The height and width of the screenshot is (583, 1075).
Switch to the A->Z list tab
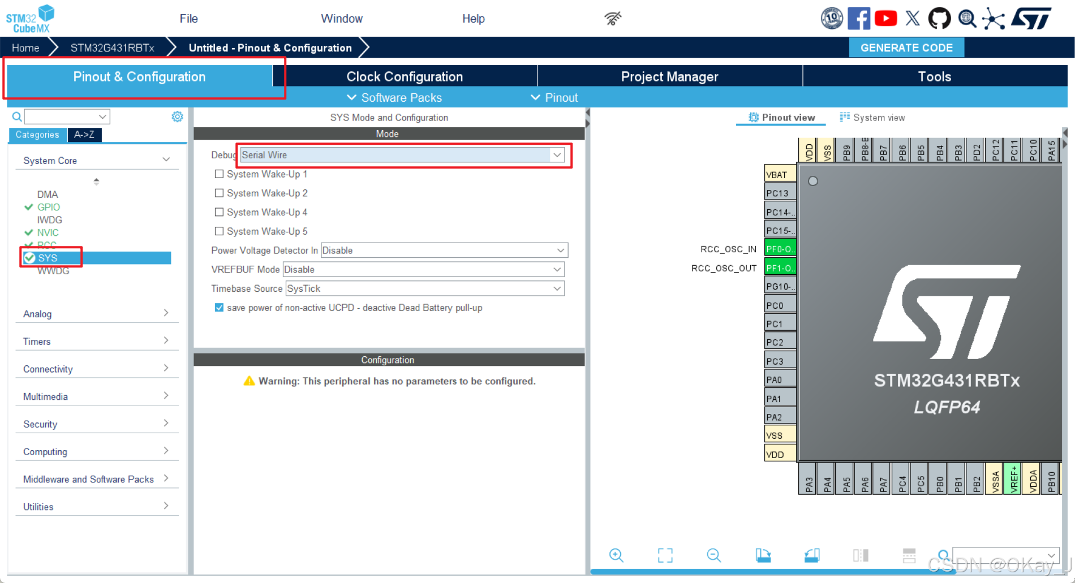84,135
